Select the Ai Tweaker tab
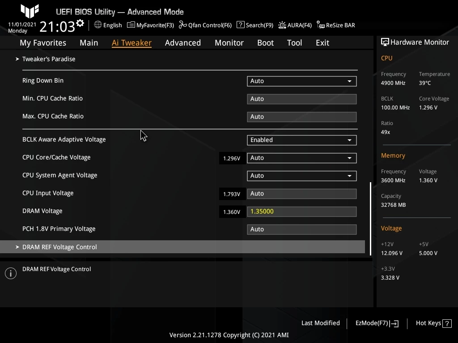 coord(131,42)
